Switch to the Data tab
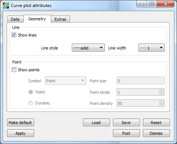This screenshot has height=144, width=177. pyautogui.click(x=15, y=19)
